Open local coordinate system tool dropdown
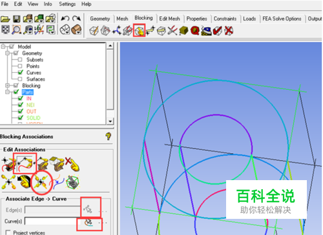Screen dimensions: 323x235 click(39, 30)
